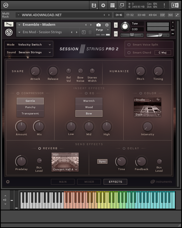Toggle the Color effect power button
Screen dimensions: 182x228
tap(141, 93)
